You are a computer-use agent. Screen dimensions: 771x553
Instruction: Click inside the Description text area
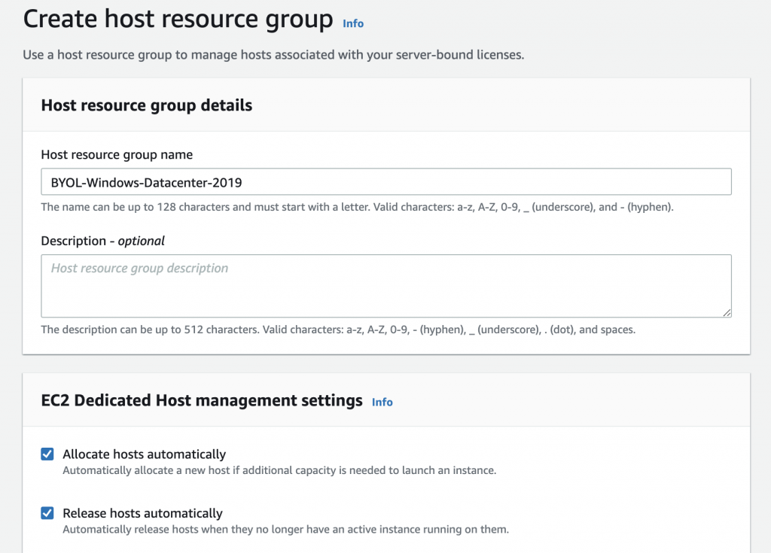coord(385,286)
